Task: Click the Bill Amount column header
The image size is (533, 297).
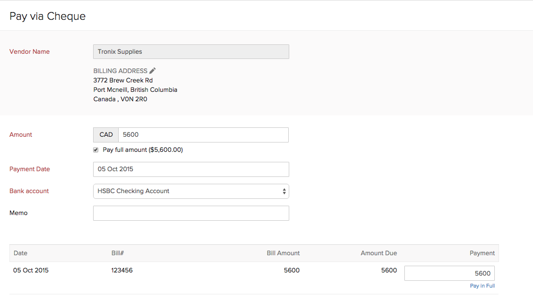Action: tap(283, 253)
